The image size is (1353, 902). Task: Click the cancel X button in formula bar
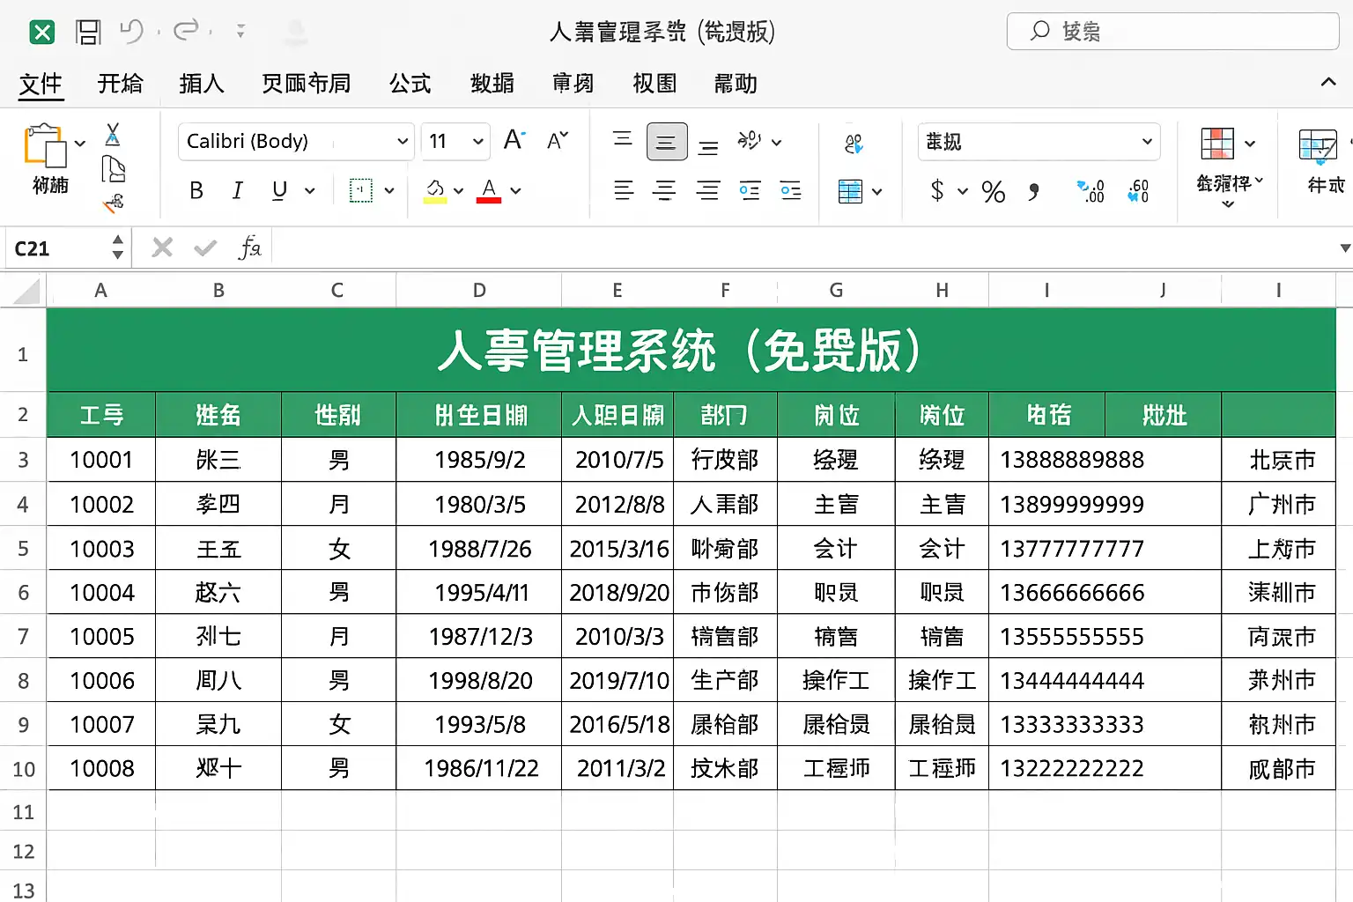coord(162,248)
